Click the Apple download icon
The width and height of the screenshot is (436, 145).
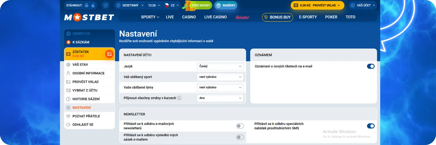[93, 5]
